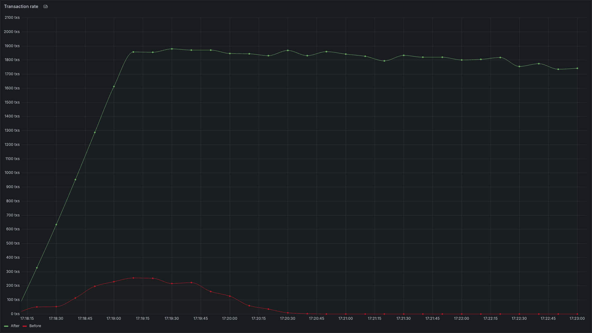Toggle the After series in the legend
The width and height of the screenshot is (592, 333).
tap(15, 326)
